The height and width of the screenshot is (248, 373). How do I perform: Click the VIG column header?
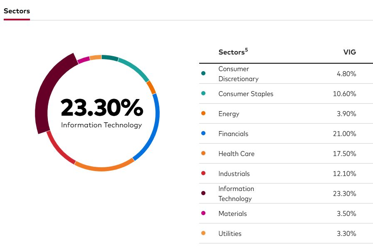[349, 52]
